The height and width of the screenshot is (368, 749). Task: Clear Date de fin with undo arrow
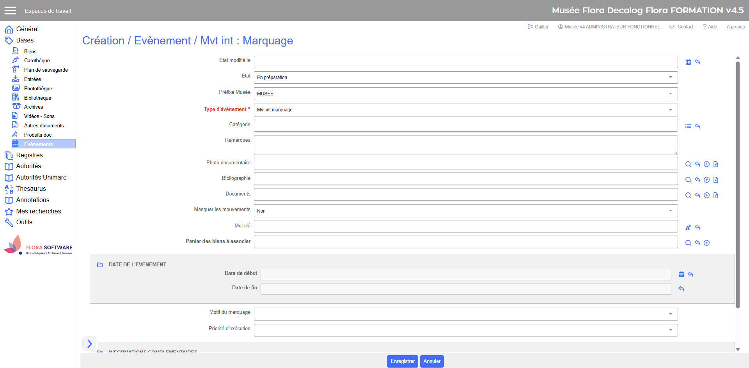681,289
